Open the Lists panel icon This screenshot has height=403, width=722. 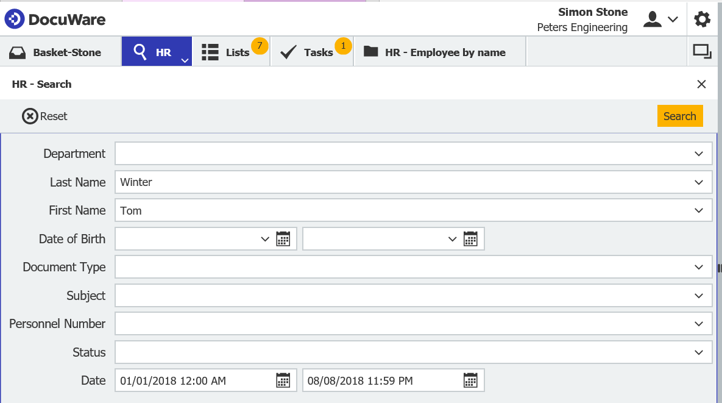pos(210,52)
